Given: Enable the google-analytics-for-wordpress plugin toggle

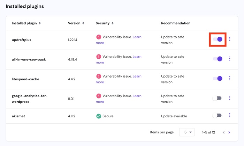Looking at the screenshot, I should click(x=217, y=98).
